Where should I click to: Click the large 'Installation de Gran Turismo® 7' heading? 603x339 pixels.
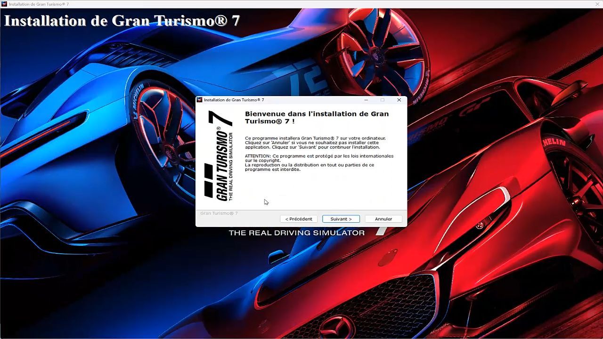(x=122, y=21)
